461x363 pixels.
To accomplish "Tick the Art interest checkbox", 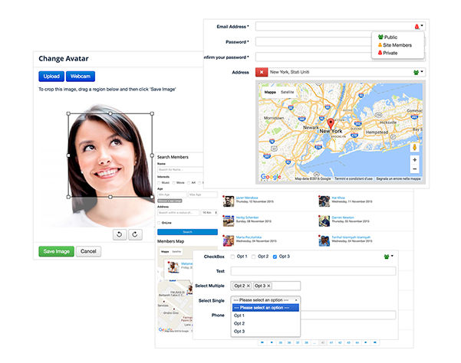I will click(x=189, y=183).
